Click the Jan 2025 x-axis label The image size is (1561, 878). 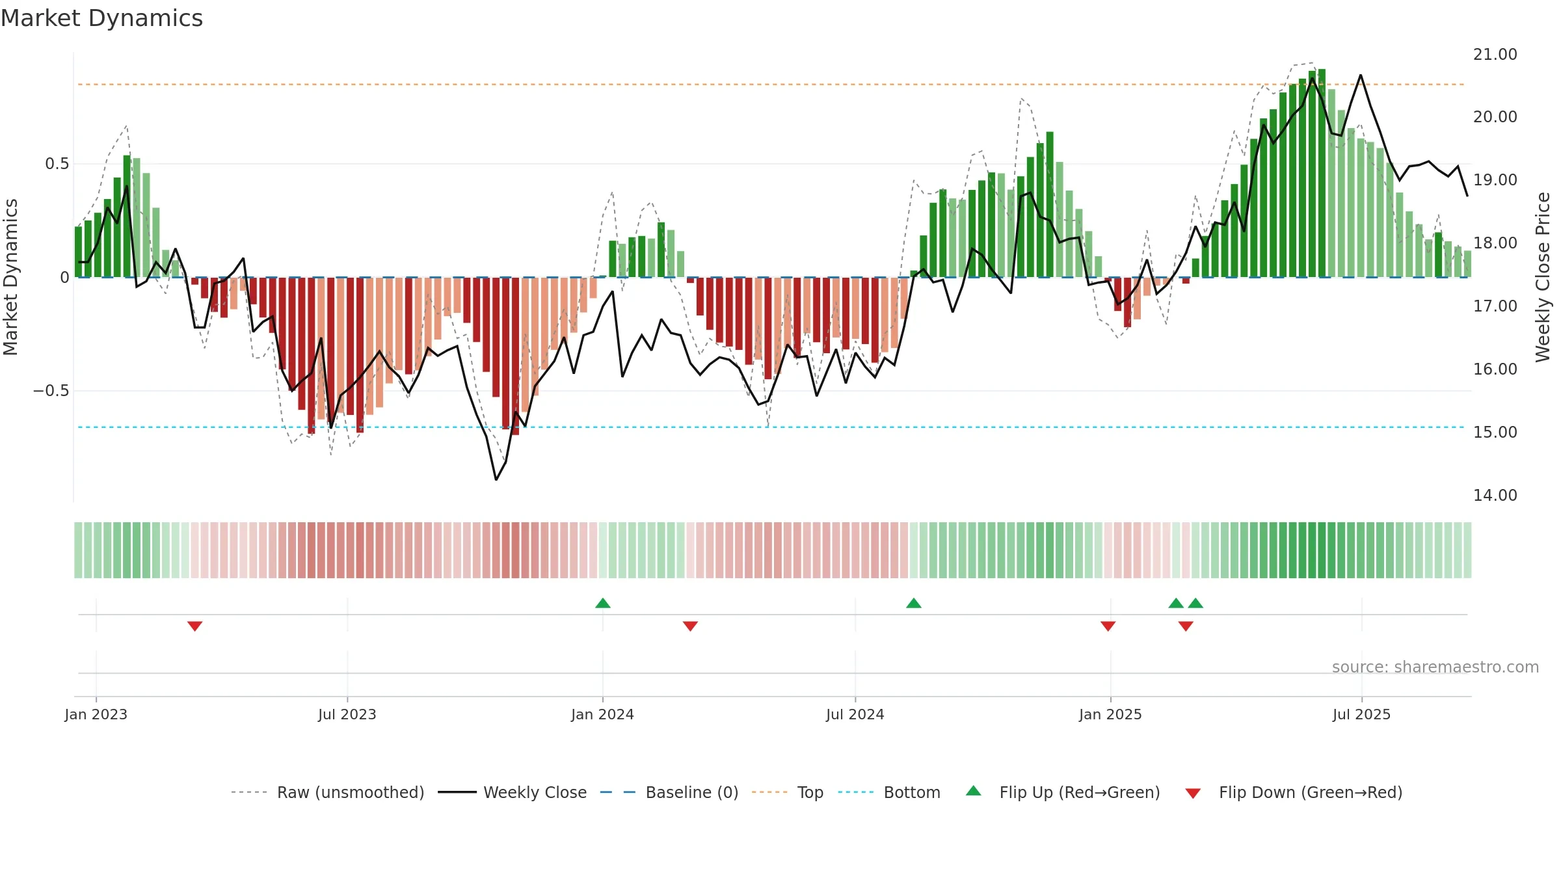click(x=1111, y=714)
